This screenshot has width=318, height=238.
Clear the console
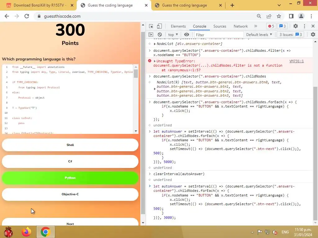tap(160, 35)
